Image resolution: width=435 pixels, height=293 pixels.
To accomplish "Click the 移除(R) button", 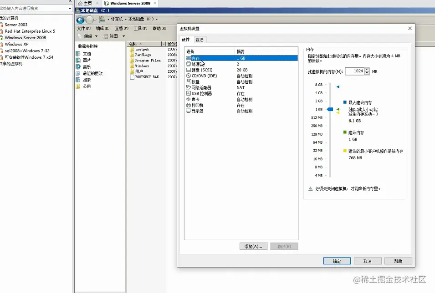I will point(284,247).
